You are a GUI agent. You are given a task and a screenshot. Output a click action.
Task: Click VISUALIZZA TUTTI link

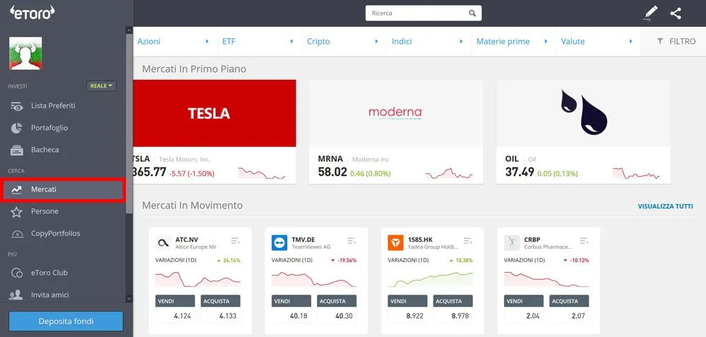666,206
